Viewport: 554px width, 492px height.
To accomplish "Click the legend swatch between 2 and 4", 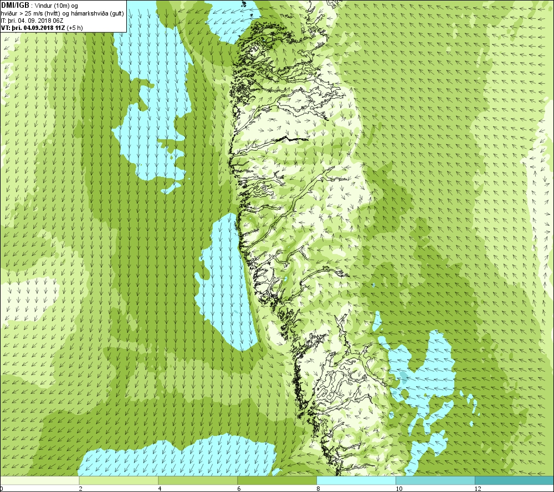I will tap(119, 480).
